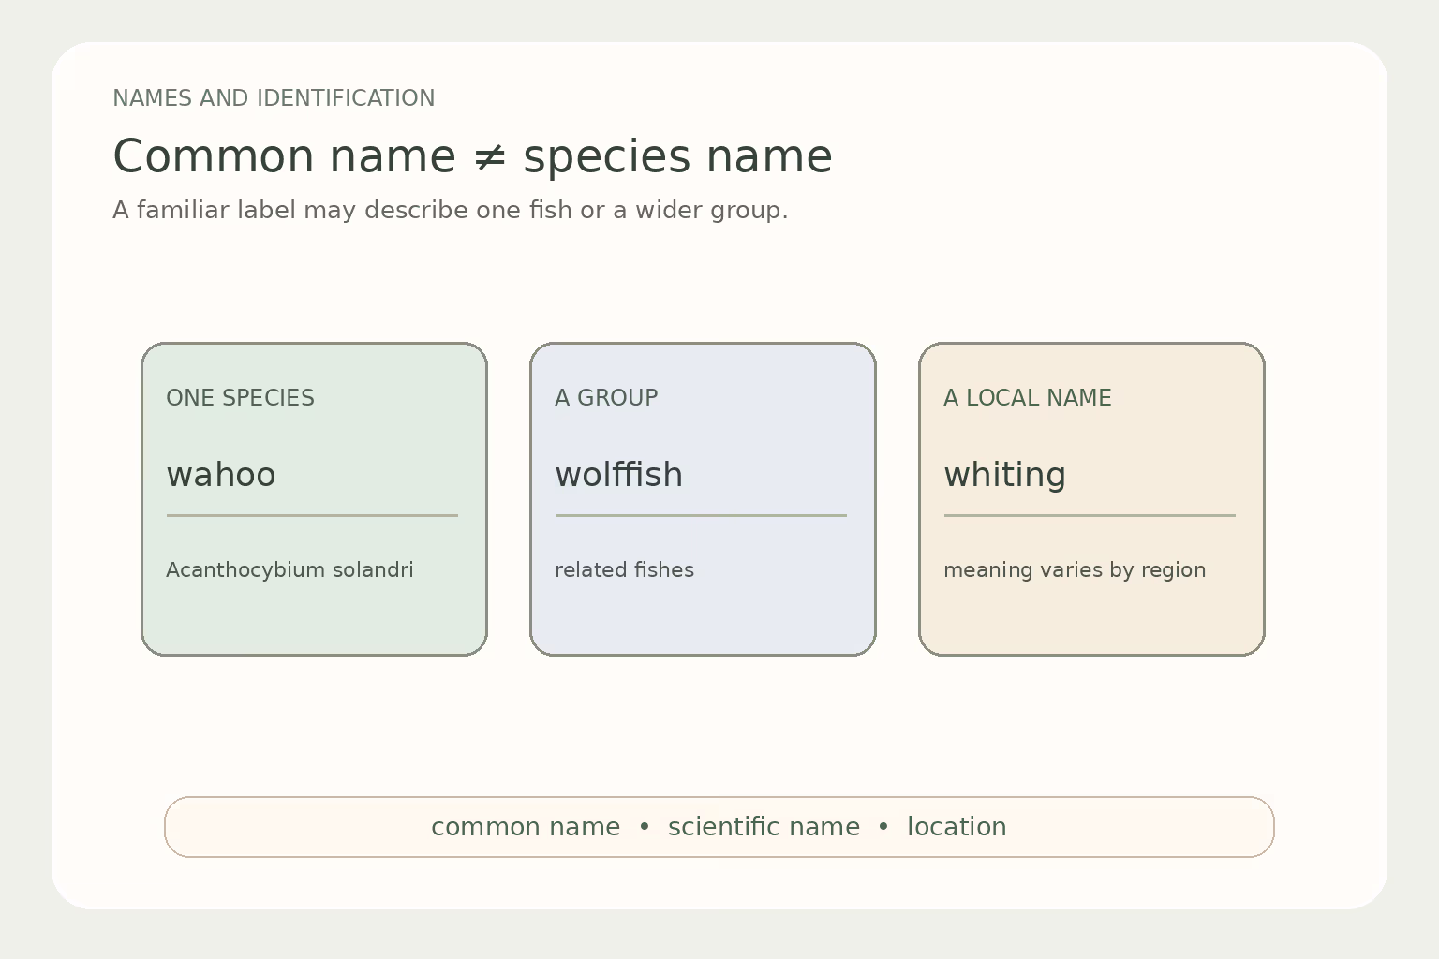Select the word "wolffish"
The width and height of the screenshot is (1439, 959).
619,475
